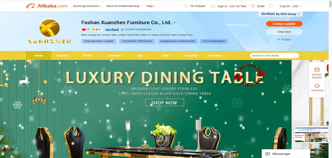332x158 pixels.
Task: Click the Alibaba.com logo
Action: (47, 6)
